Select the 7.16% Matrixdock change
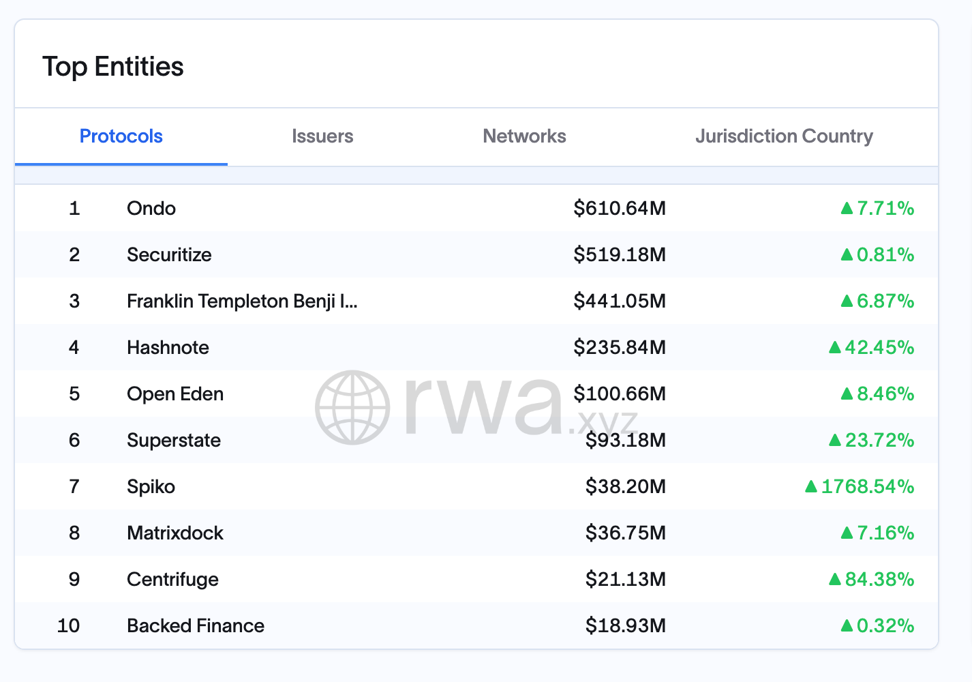 885,533
